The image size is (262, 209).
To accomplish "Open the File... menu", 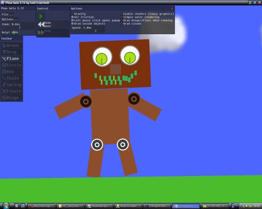I will [x=7, y=15].
